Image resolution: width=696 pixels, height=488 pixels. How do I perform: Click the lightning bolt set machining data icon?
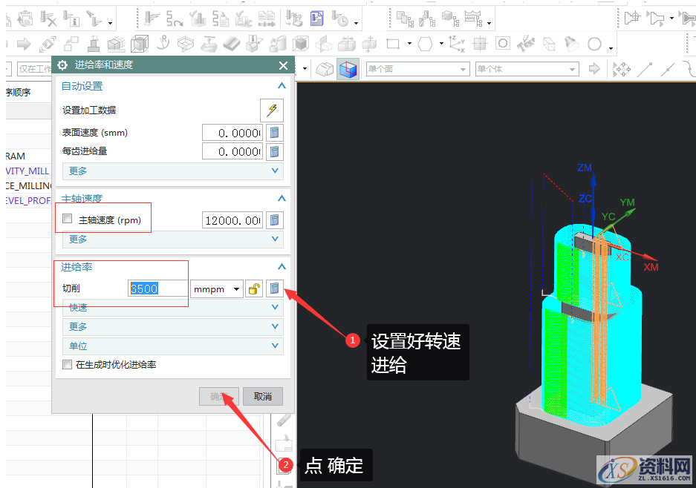point(272,111)
